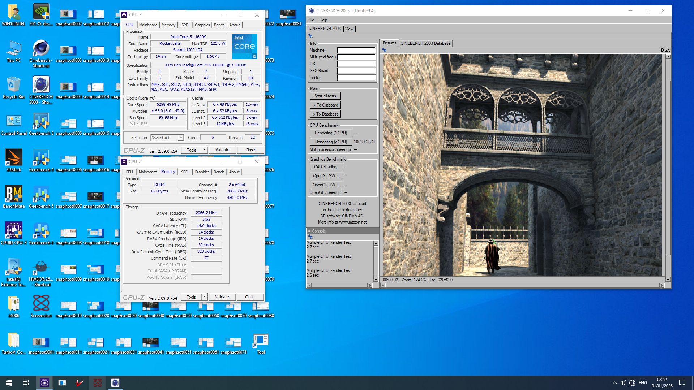The width and height of the screenshot is (694, 390).
Task: Open the notifications action center
Action: point(682,383)
